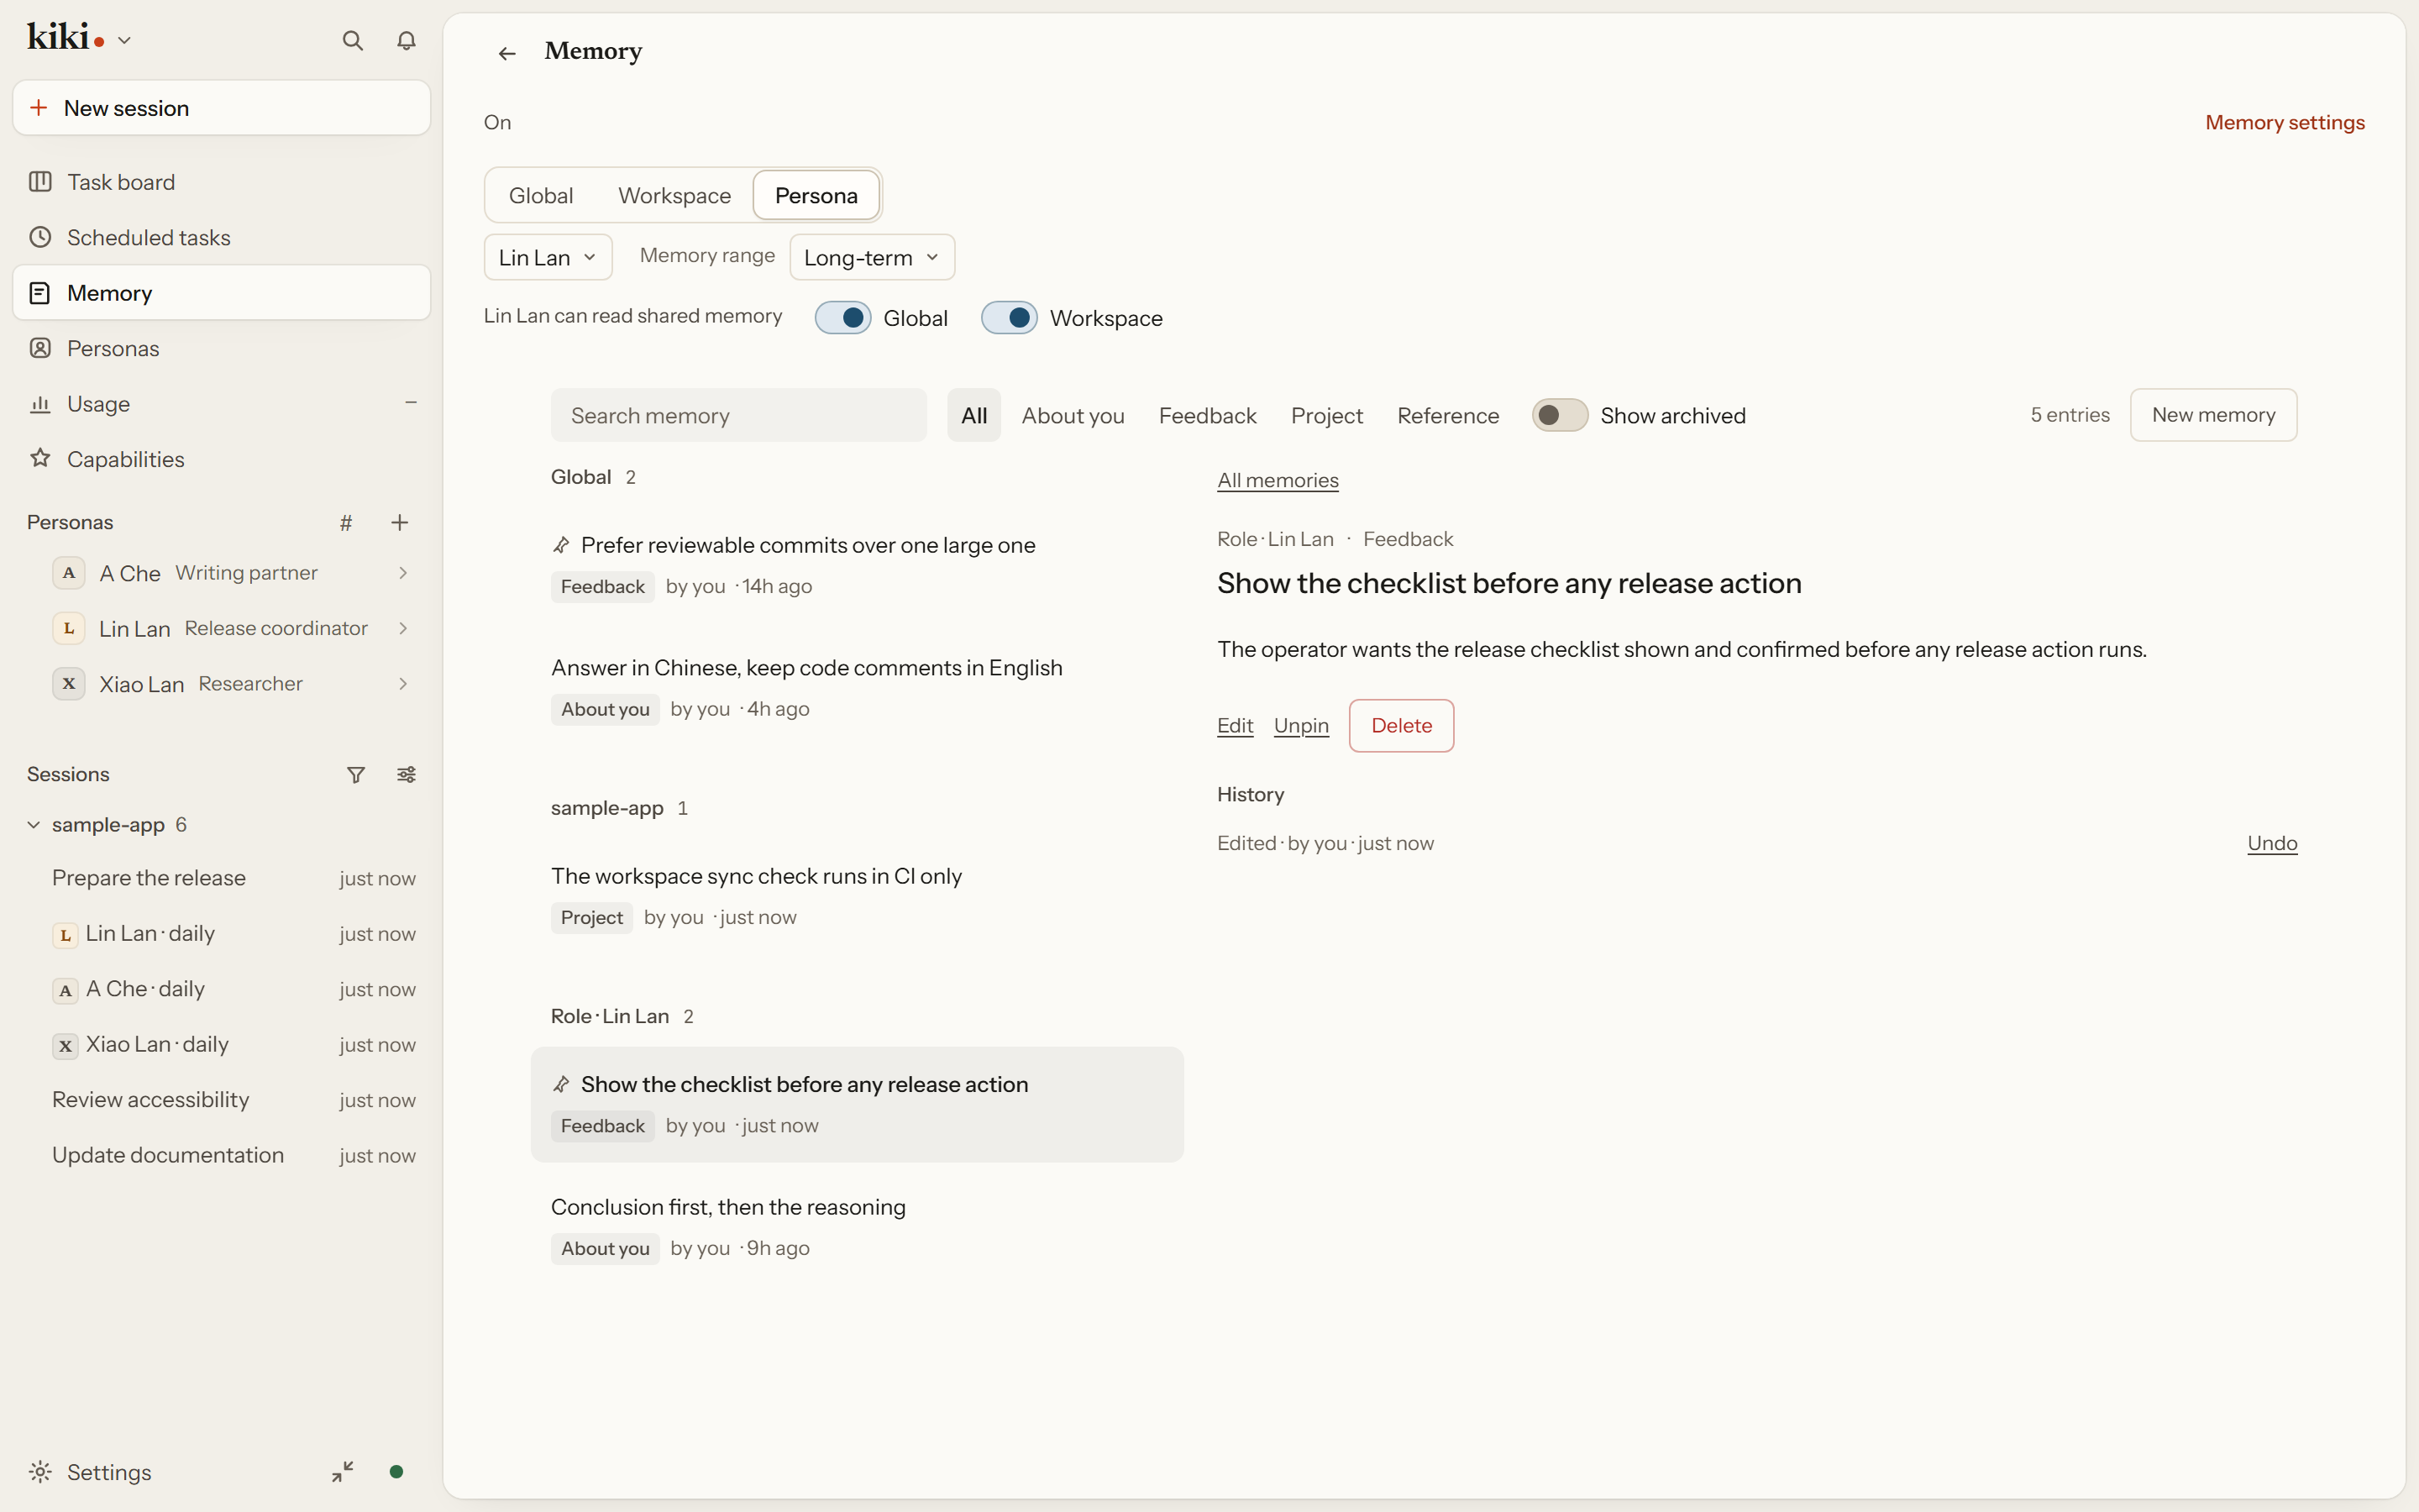The width and height of the screenshot is (2419, 1512).
Task: Click the New memory button
Action: tap(2213, 414)
